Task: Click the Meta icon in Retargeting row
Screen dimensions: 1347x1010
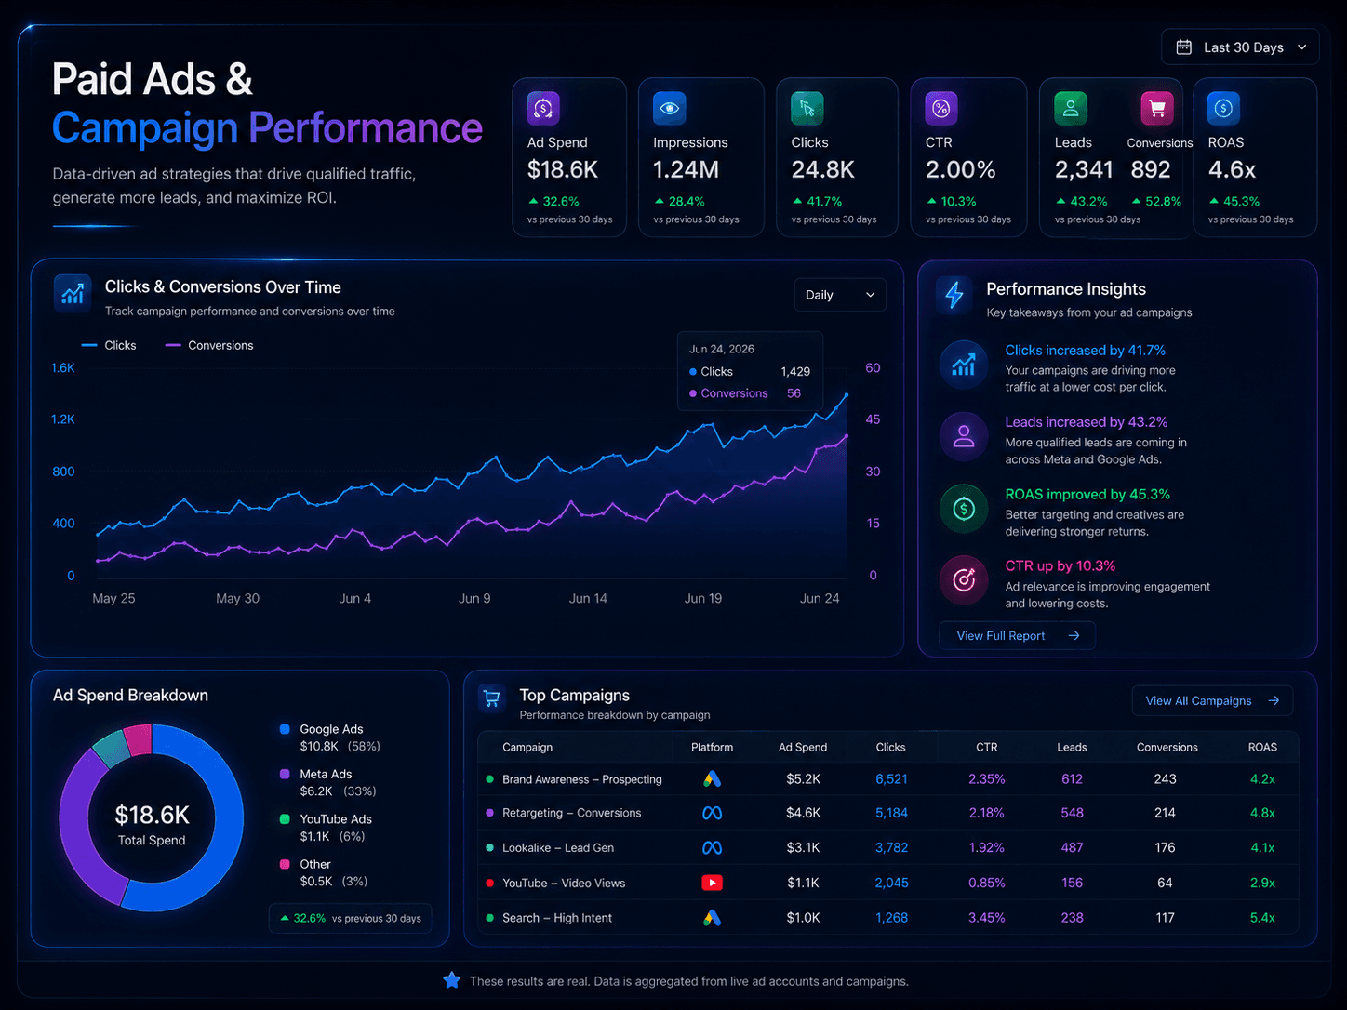Action: [x=712, y=813]
